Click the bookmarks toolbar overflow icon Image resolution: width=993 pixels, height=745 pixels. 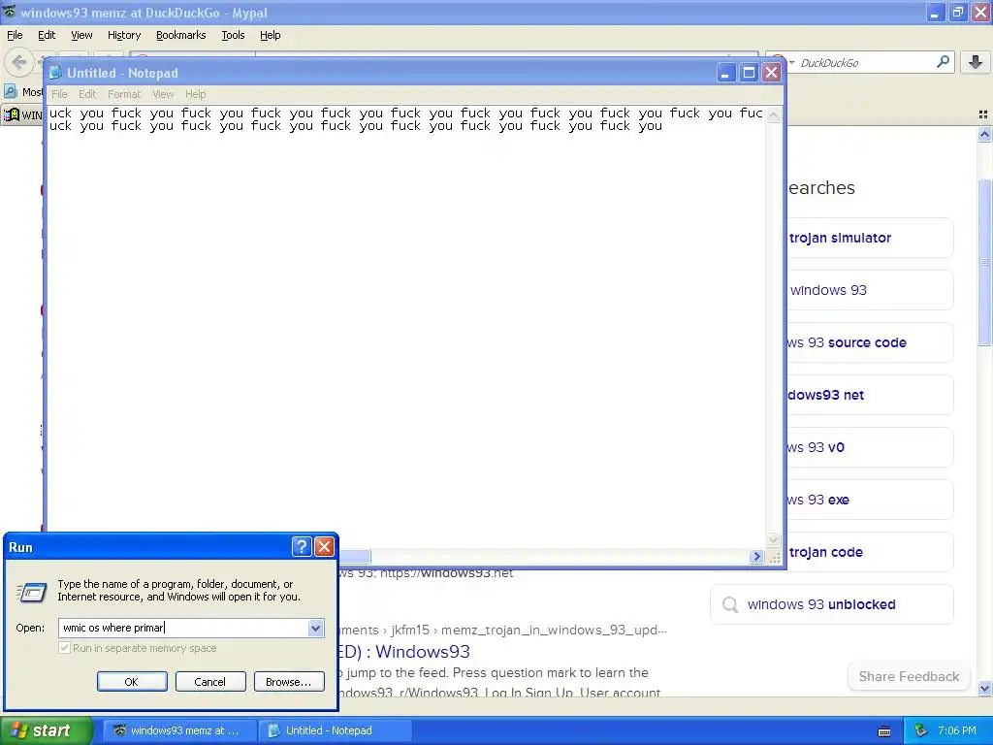pyautogui.click(x=983, y=114)
